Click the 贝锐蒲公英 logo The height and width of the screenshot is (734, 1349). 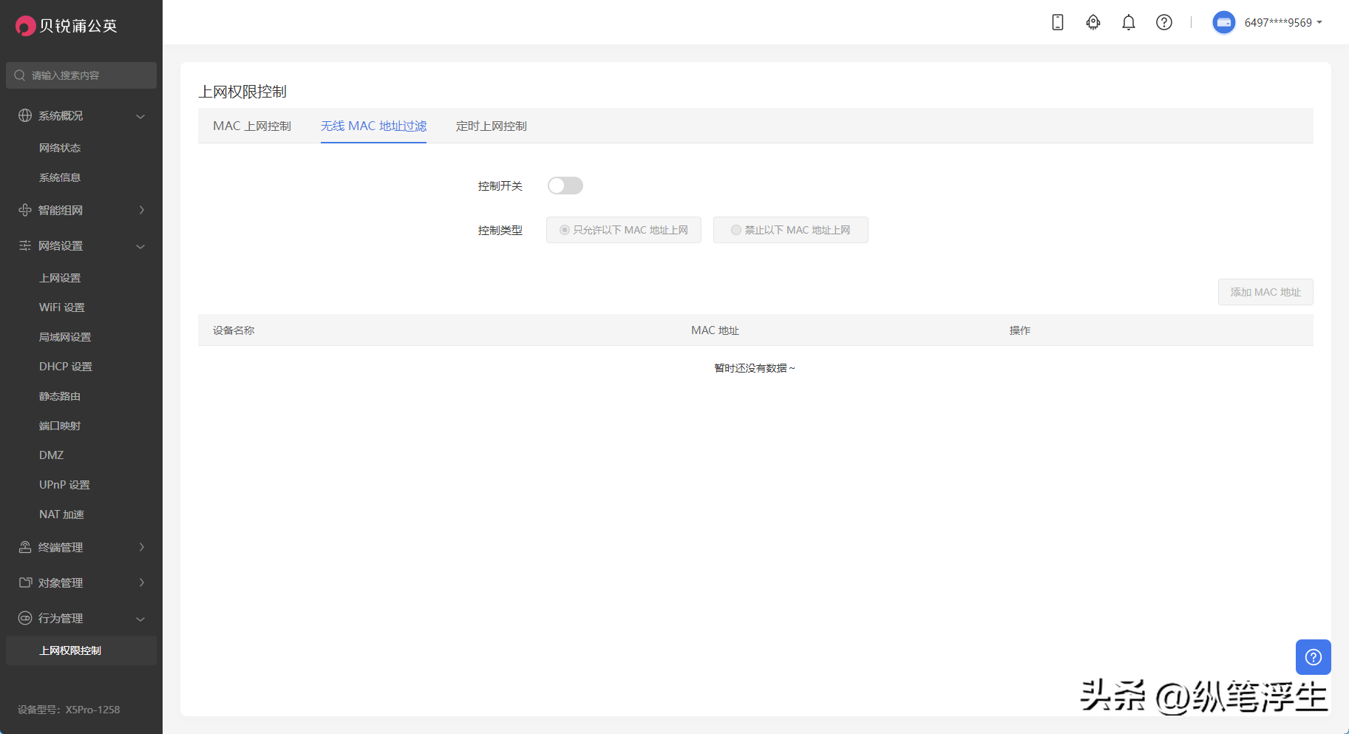click(67, 26)
